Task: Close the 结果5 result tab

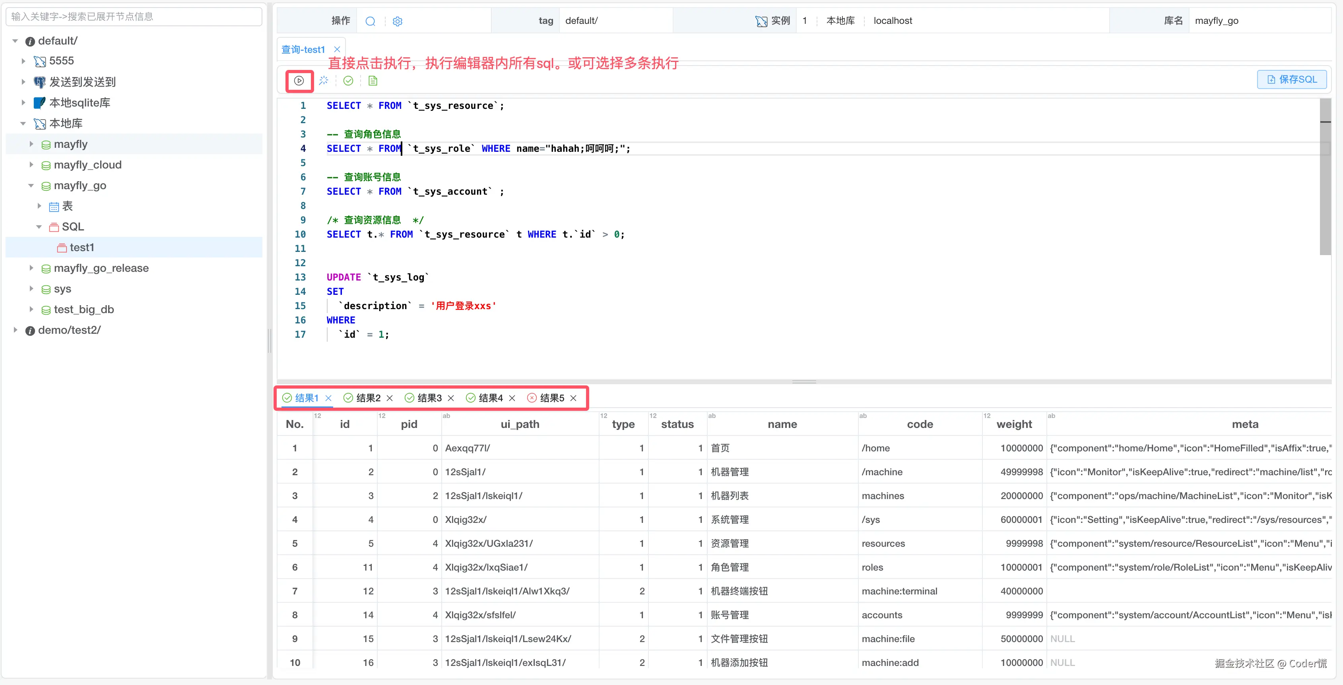Action: pos(573,398)
